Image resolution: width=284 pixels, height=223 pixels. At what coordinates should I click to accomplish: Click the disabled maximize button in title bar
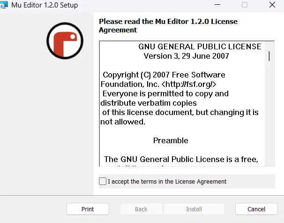click(245, 5)
